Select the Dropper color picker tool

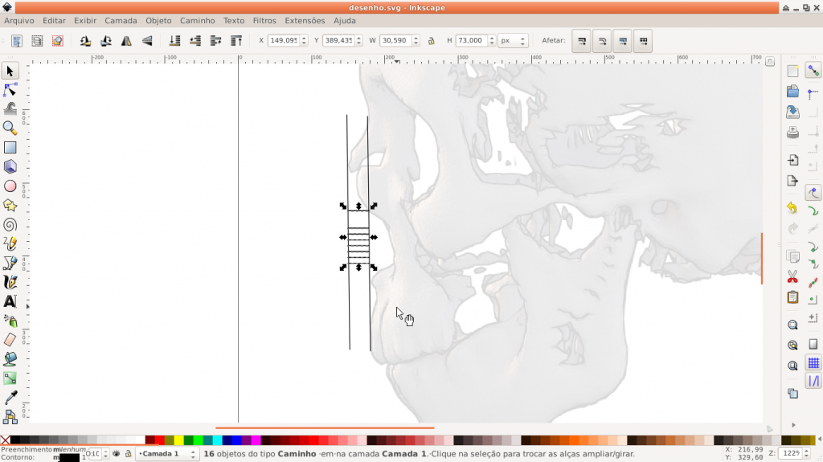click(10, 398)
